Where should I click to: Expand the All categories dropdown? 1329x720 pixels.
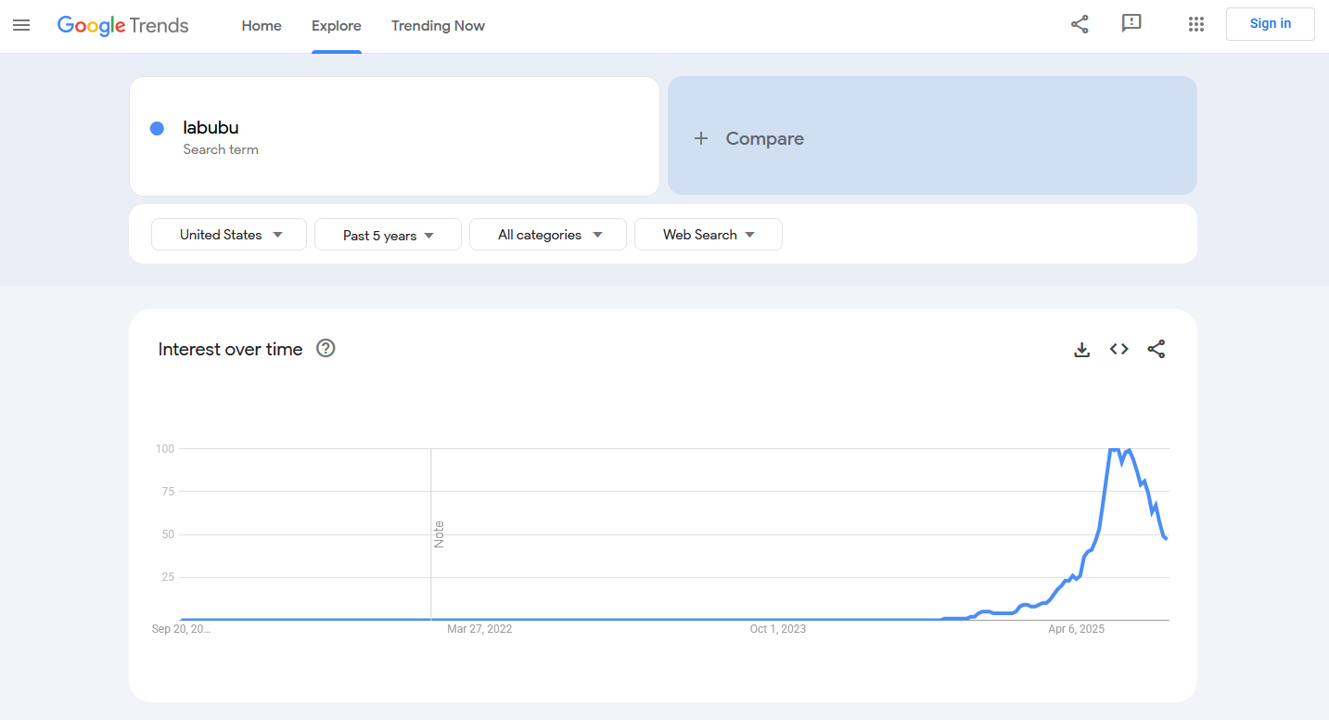[548, 235]
